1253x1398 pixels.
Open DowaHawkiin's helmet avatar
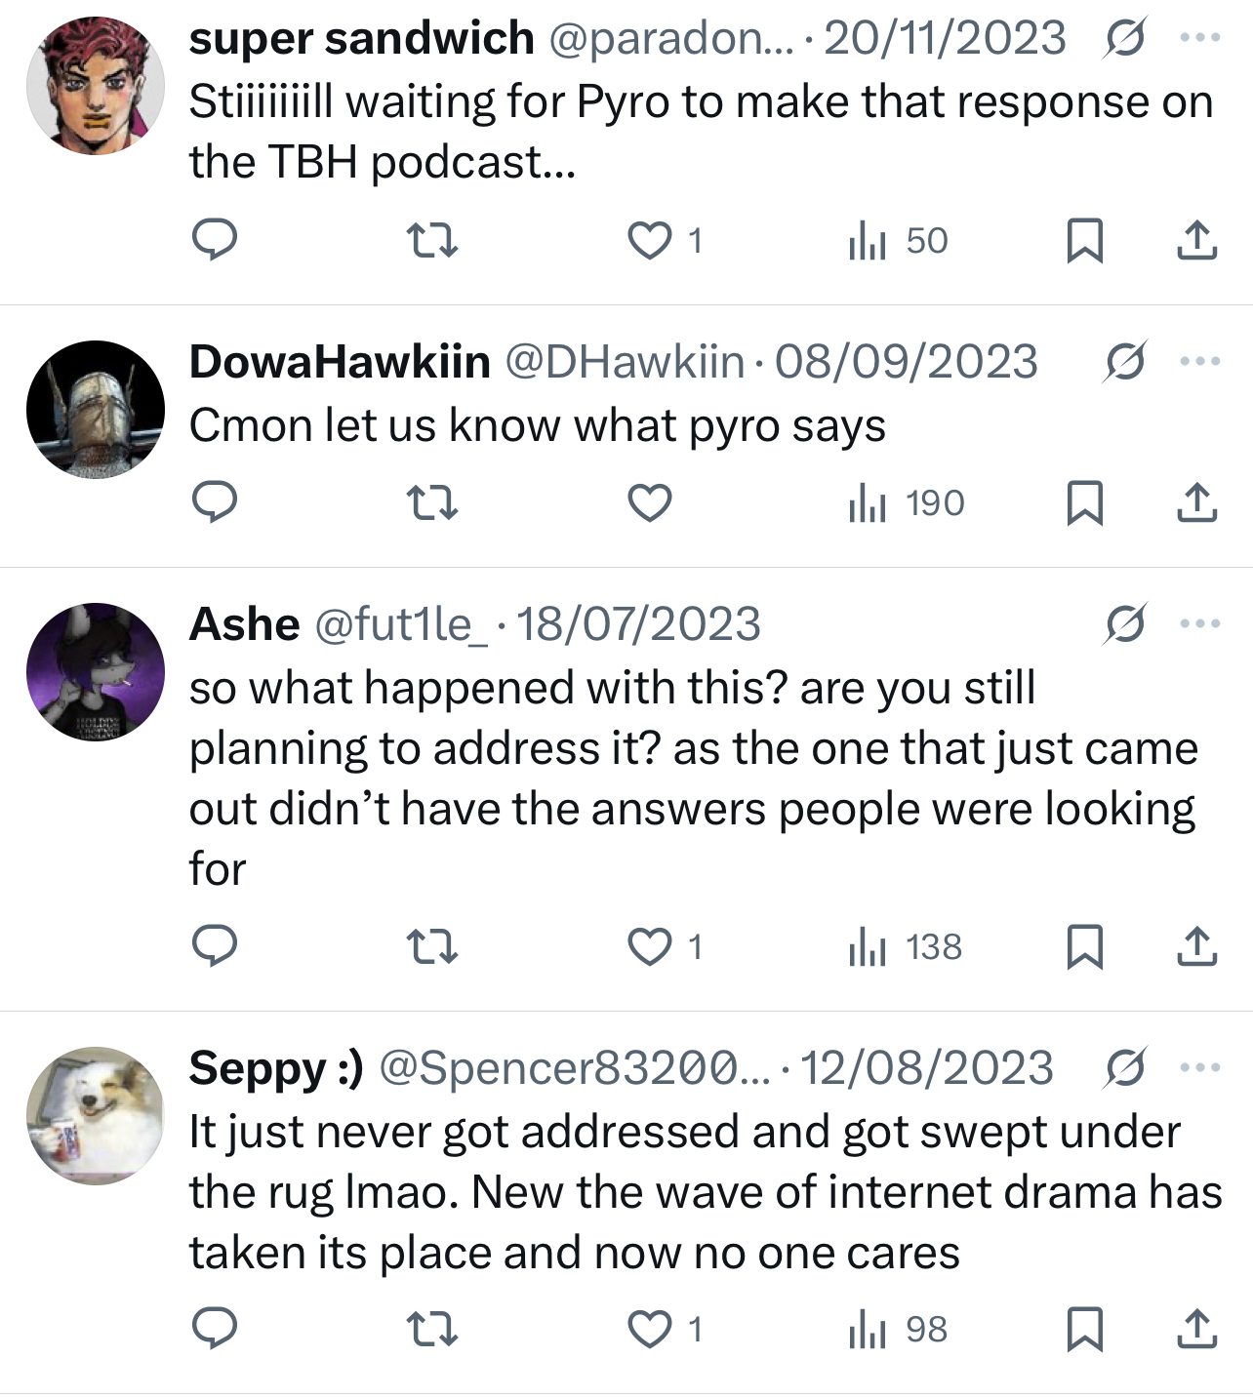click(x=96, y=410)
